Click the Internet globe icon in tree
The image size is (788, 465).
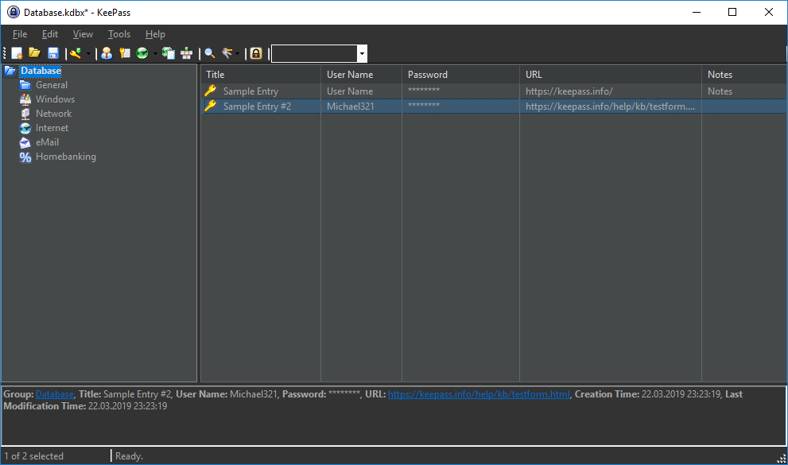[x=25, y=128]
